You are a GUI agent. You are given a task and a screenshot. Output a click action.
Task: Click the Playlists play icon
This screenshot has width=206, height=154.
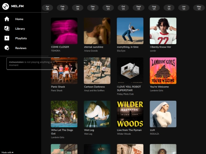(7, 38)
